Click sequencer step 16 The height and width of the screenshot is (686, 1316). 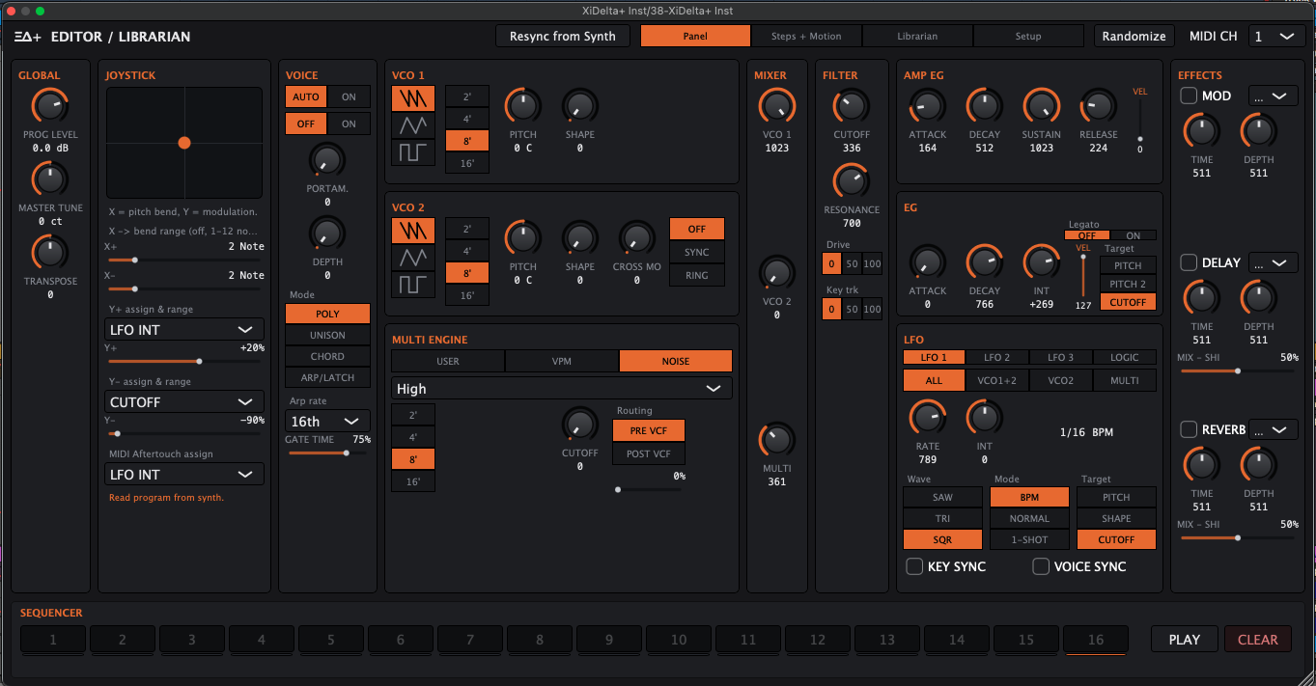(x=1096, y=639)
